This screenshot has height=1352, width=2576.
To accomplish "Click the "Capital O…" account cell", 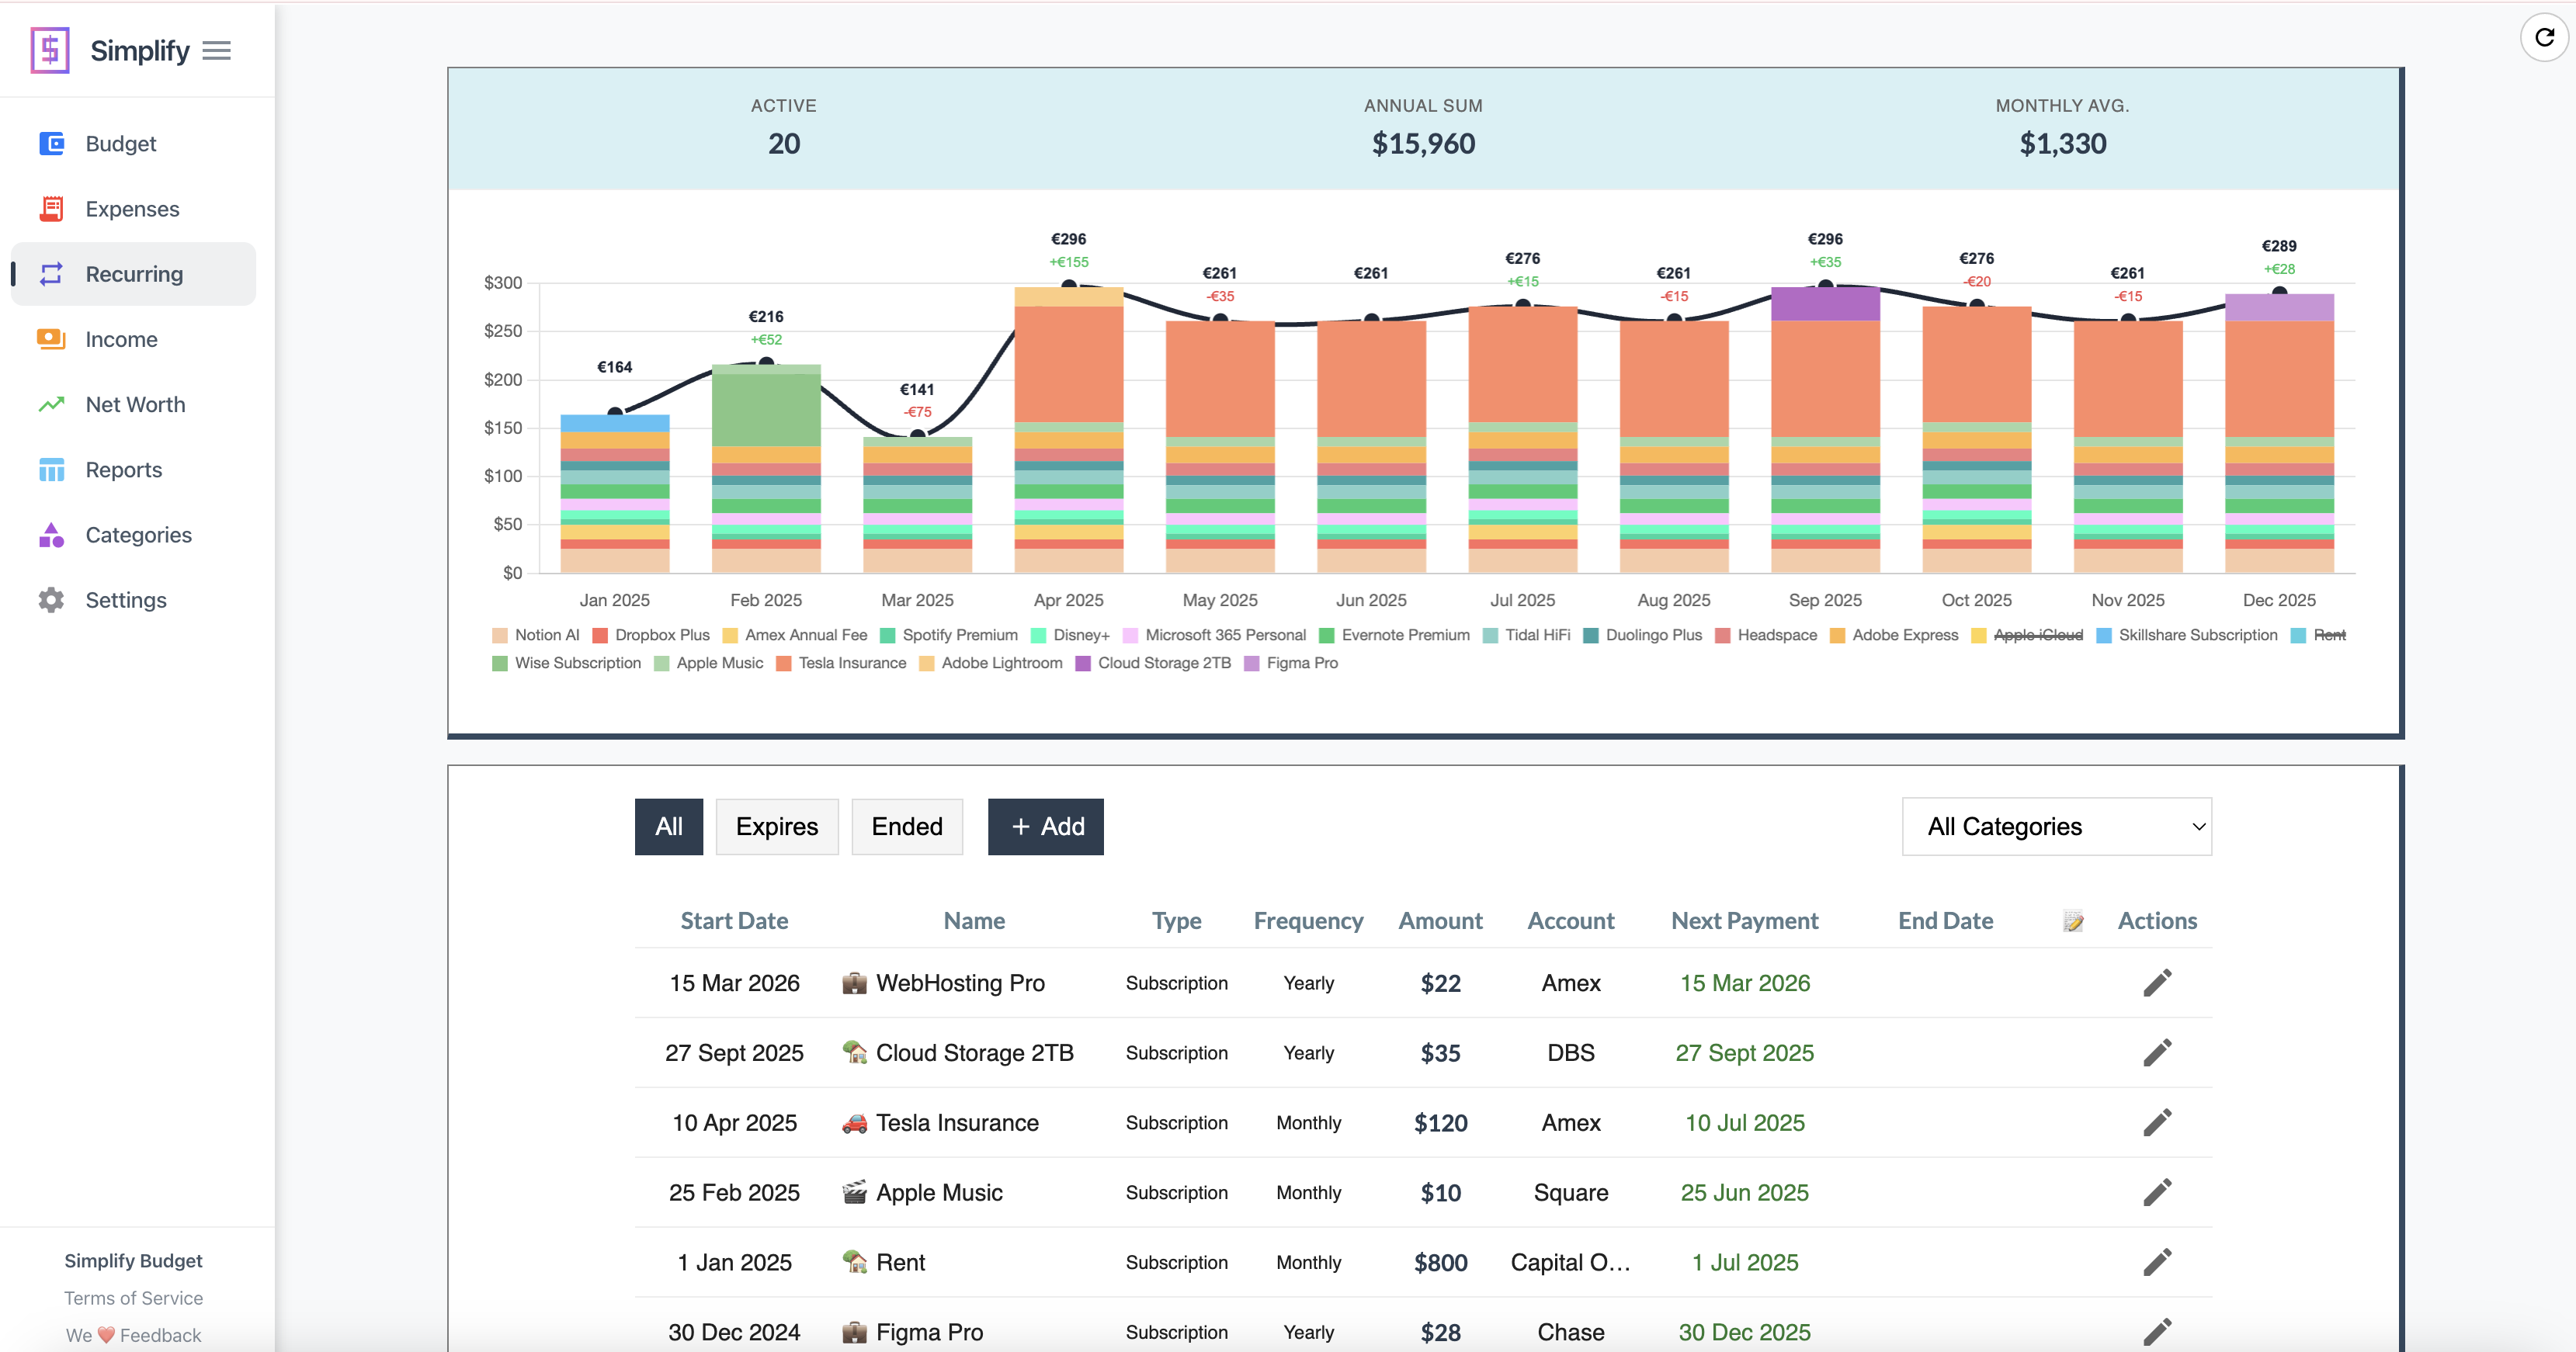I will (1570, 1263).
